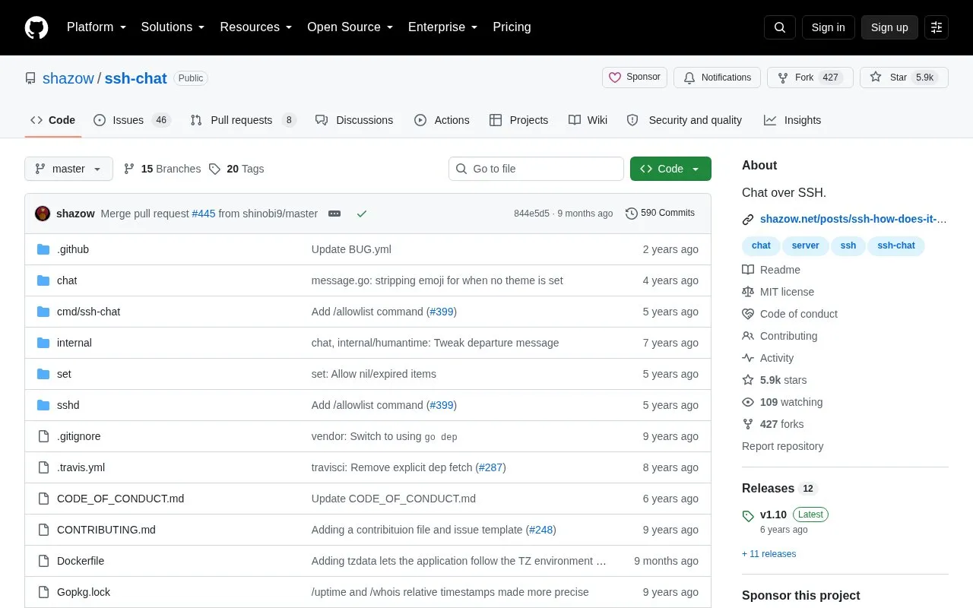Image resolution: width=973 pixels, height=608 pixels.
Task: Click the + 11 releases link
Action: [769, 554]
